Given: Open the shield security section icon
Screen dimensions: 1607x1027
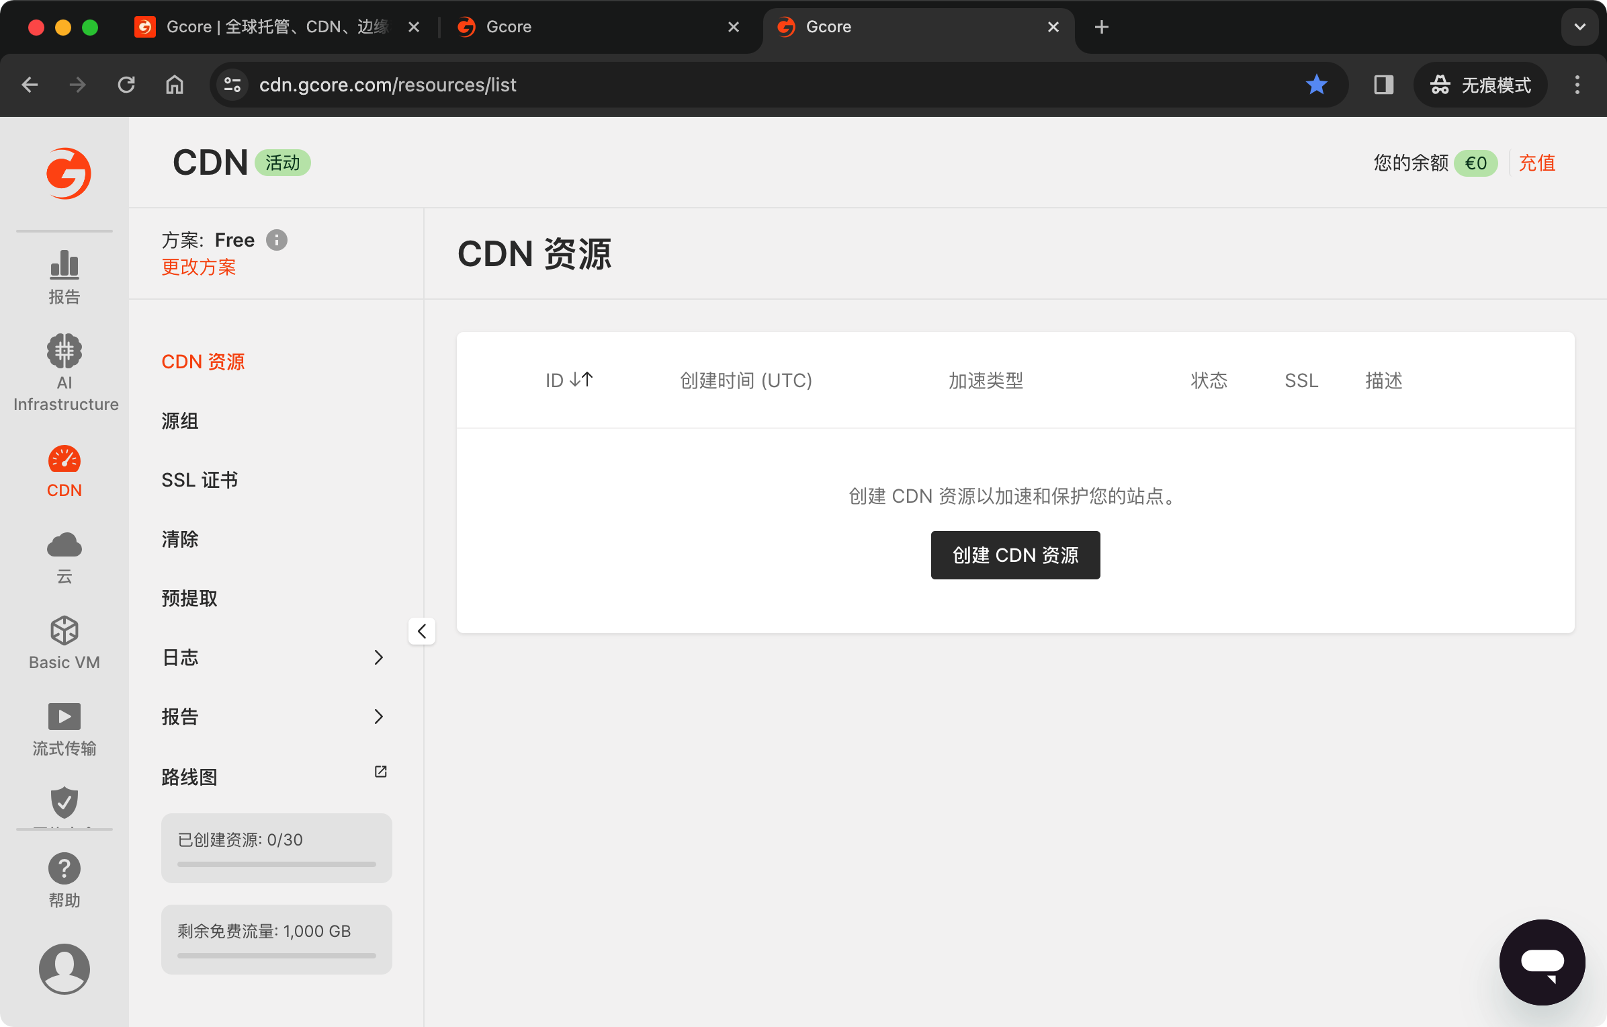Looking at the screenshot, I should point(64,802).
